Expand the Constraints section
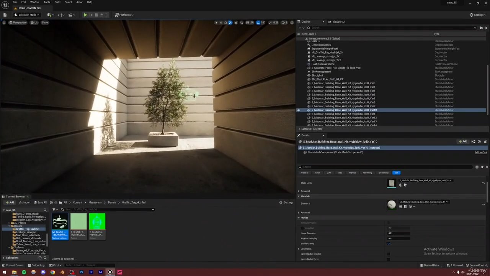490x276 pixels. 299,249
